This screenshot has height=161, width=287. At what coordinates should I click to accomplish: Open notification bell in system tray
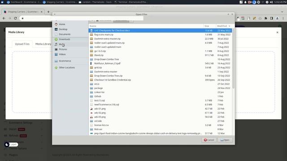[x=245, y=2]
